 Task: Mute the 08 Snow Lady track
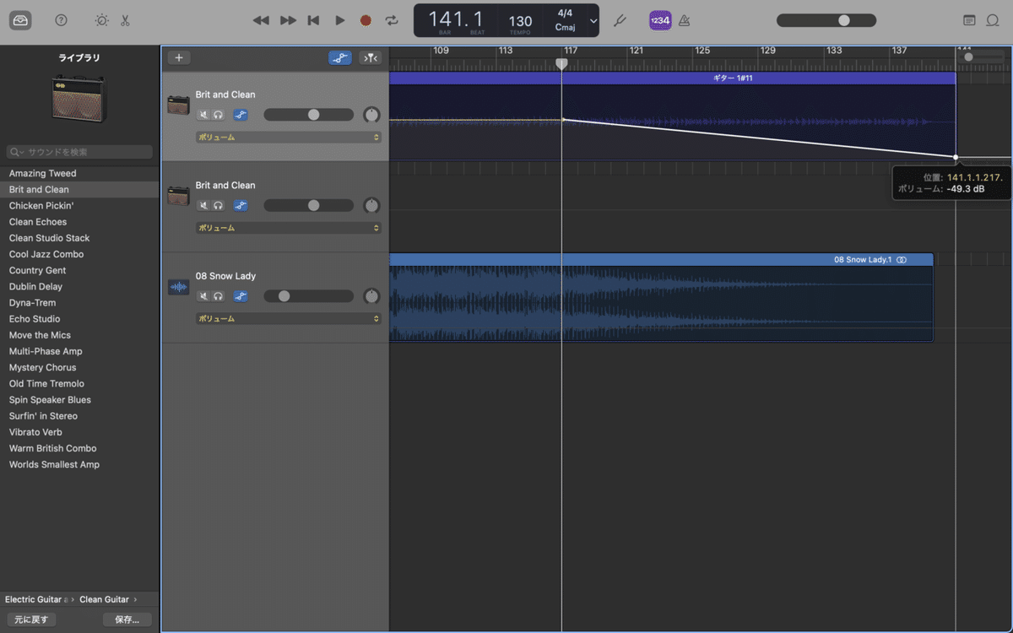click(x=203, y=296)
